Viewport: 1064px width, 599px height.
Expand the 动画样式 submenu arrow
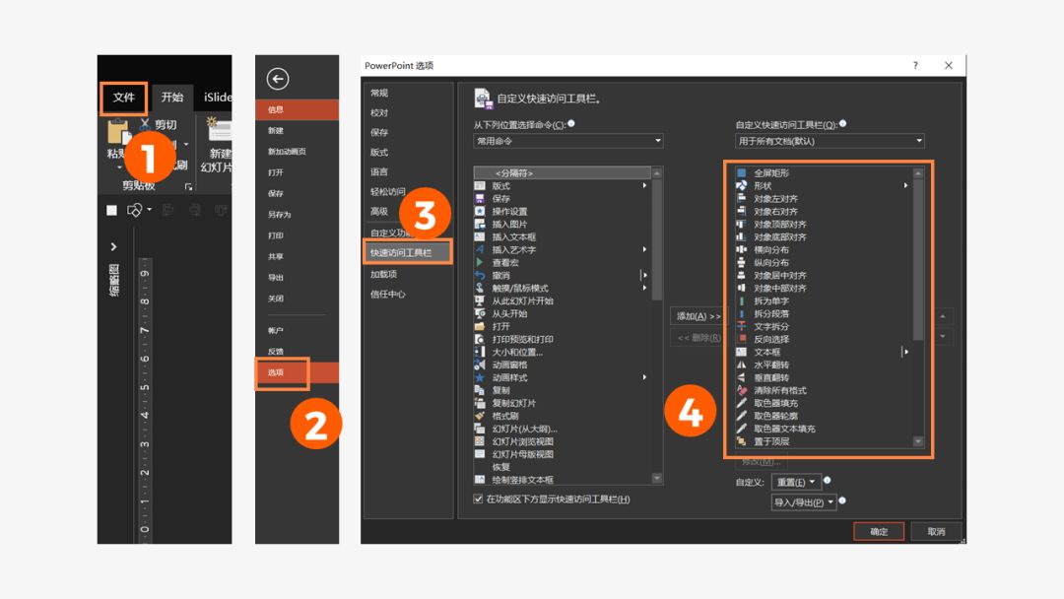coord(644,377)
